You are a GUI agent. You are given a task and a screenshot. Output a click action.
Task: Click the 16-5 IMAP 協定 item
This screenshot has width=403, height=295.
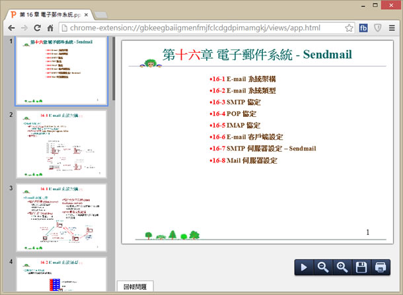[x=235, y=125]
